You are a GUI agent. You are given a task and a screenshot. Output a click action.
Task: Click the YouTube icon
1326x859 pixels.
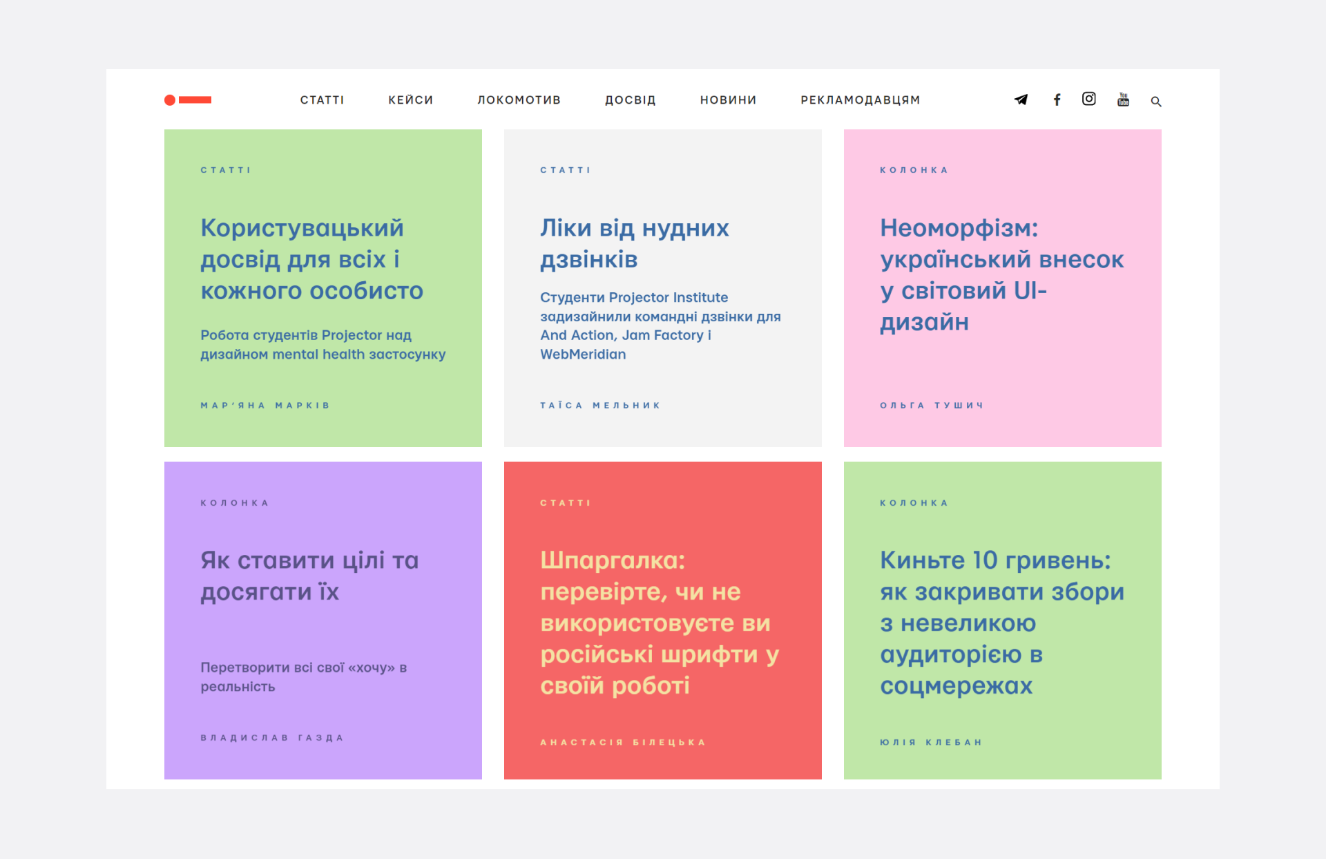1123,100
